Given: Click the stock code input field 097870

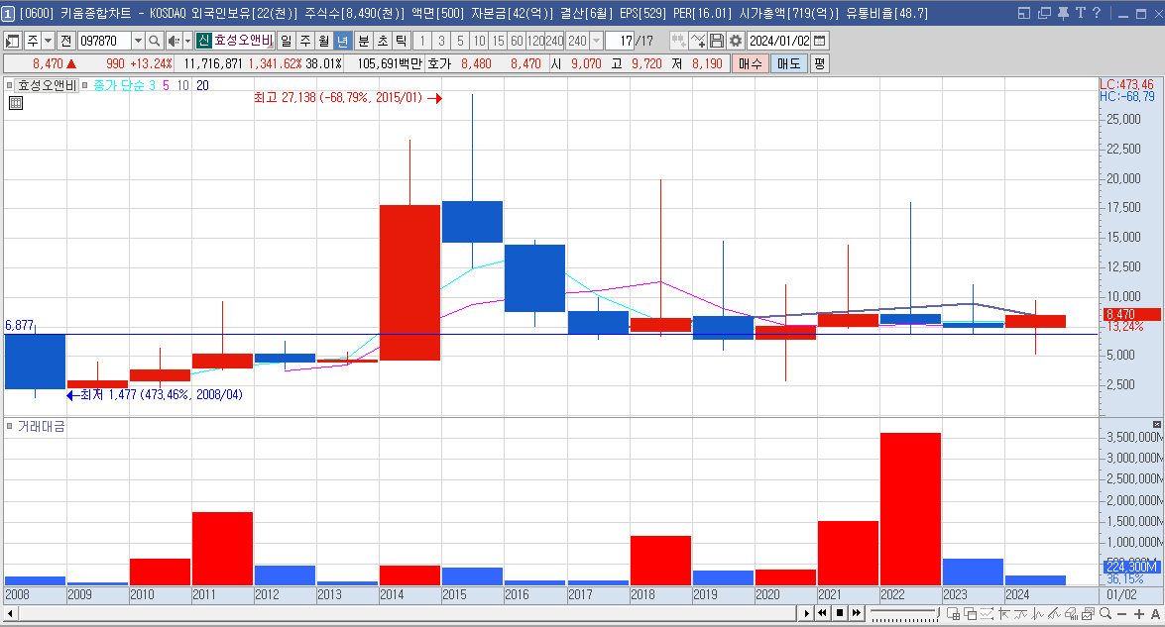Looking at the screenshot, I should 104,41.
